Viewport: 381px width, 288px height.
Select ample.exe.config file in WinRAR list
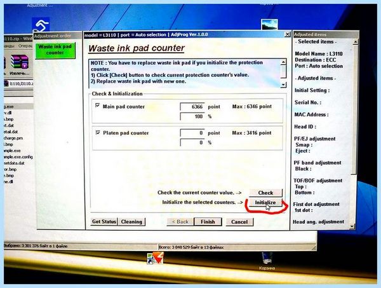click(18, 157)
